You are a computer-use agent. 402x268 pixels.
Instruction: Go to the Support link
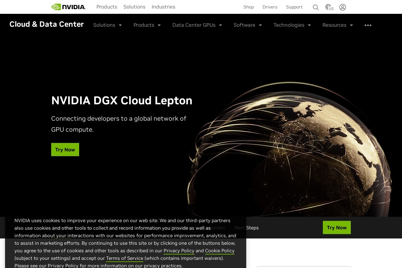pyautogui.click(x=294, y=7)
